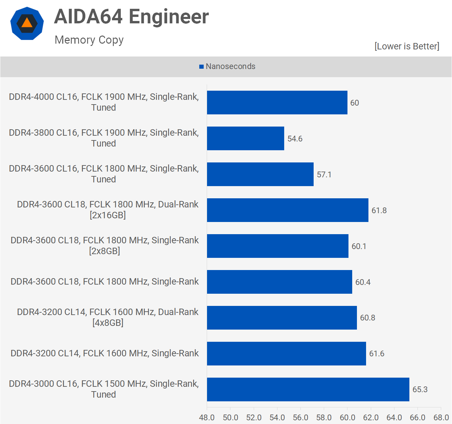Click the DDR4-3800 CL16 Tuned category label
This screenshot has height=424, width=452.
(104, 138)
